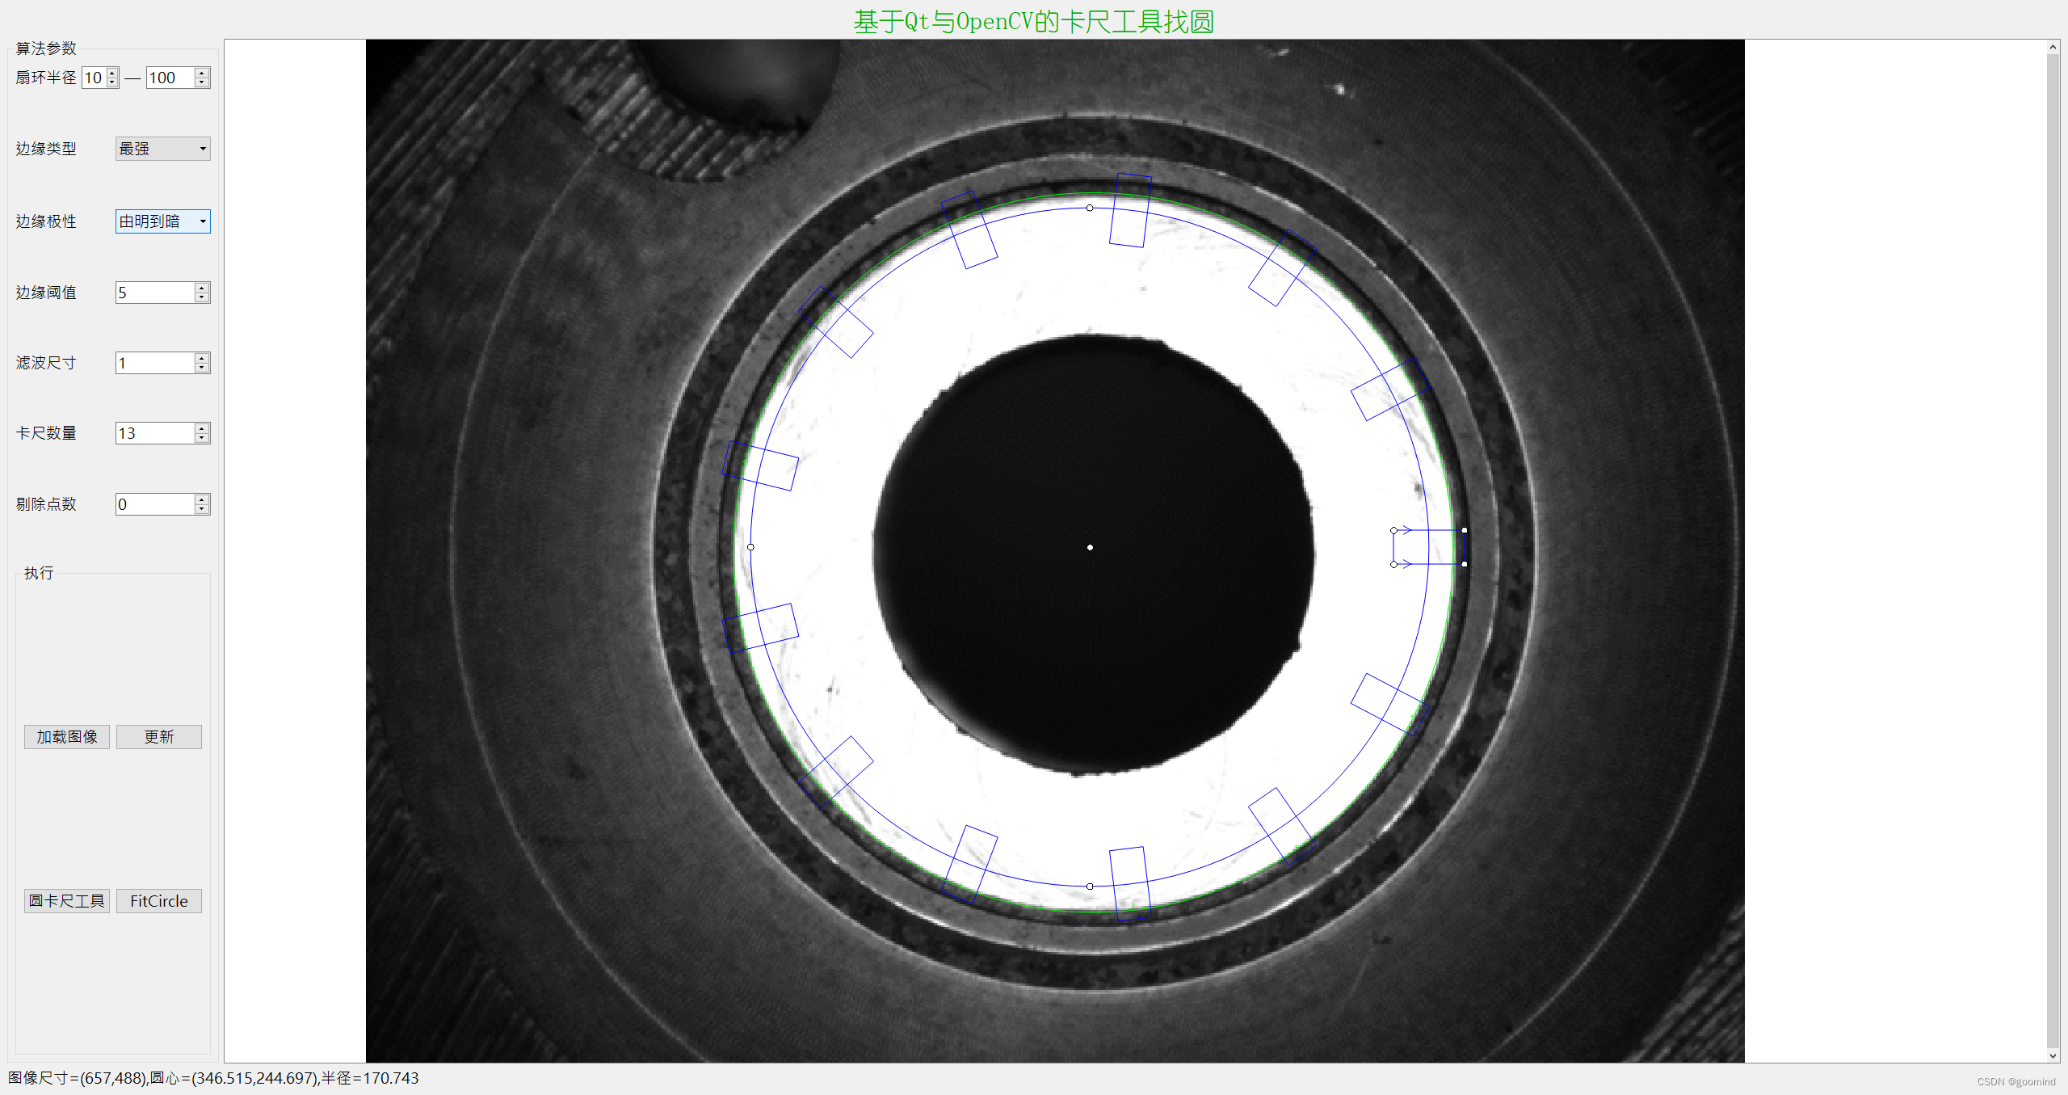Screen dimensions: 2068x1095
Task: Increase the maximum 扇环半径 value with up arrow
Action: pos(203,73)
